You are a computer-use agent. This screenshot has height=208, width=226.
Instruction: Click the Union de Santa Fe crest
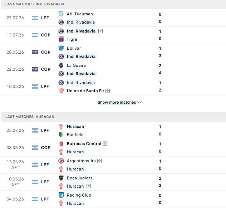tap(61, 91)
